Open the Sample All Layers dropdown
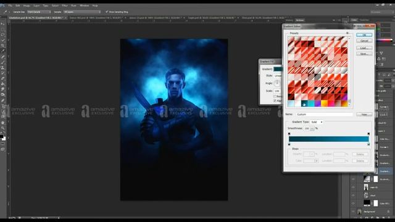The height and width of the screenshot is (222, 395). click(82, 12)
